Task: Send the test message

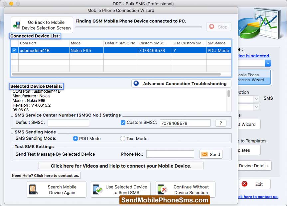Action: pos(211,154)
